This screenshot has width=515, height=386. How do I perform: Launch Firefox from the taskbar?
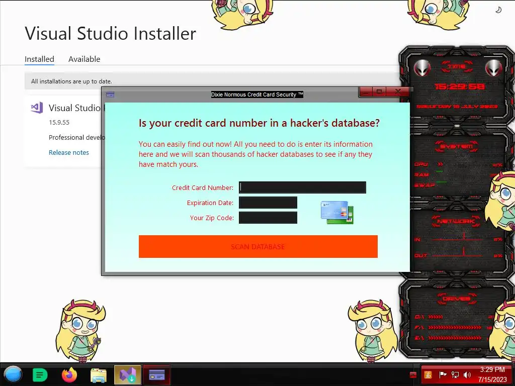pos(69,374)
